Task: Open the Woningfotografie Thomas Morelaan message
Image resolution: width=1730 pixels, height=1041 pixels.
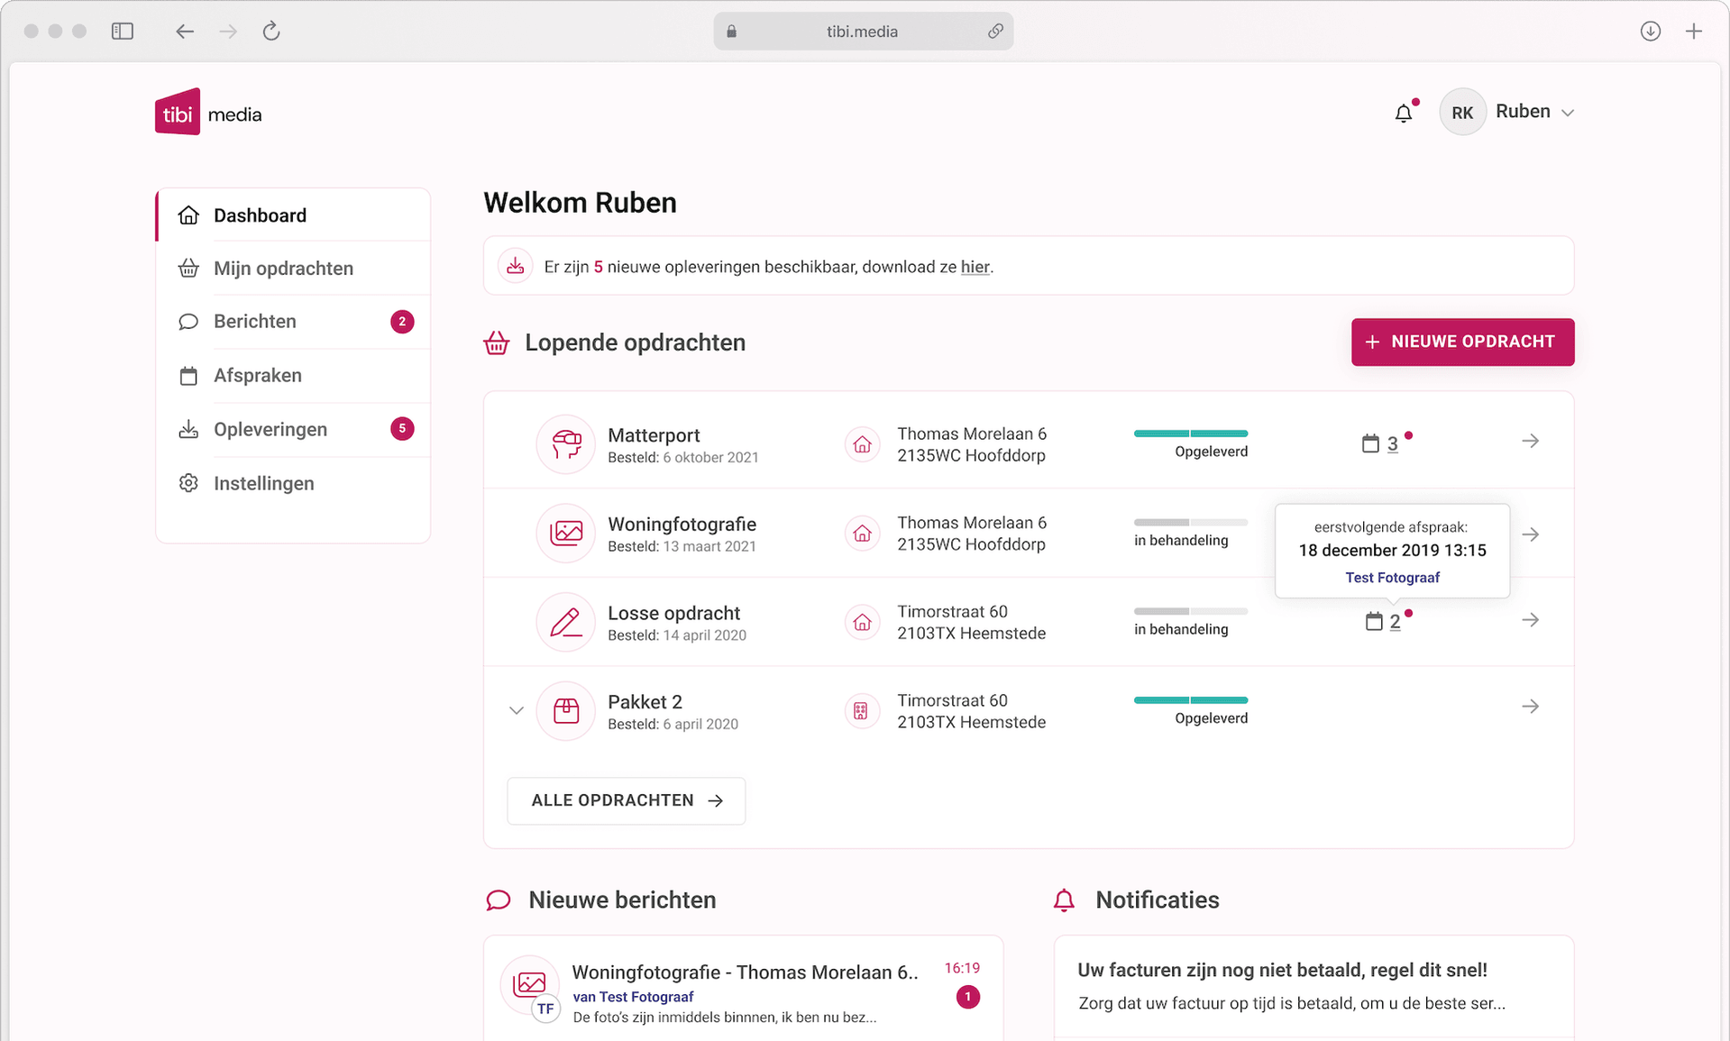Action: [x=743, y=989]
